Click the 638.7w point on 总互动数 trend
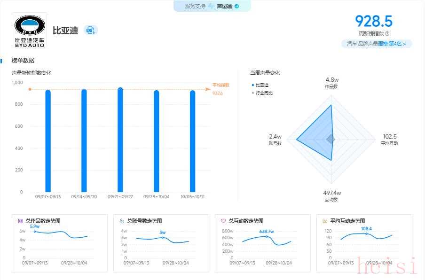425x280 pixels. click(x=267, y=236)
